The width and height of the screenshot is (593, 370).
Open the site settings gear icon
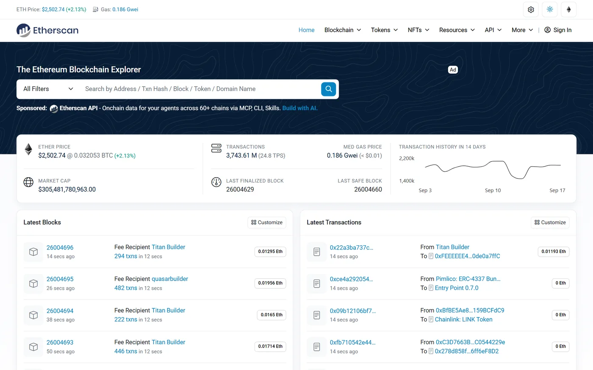pos(531,9)
